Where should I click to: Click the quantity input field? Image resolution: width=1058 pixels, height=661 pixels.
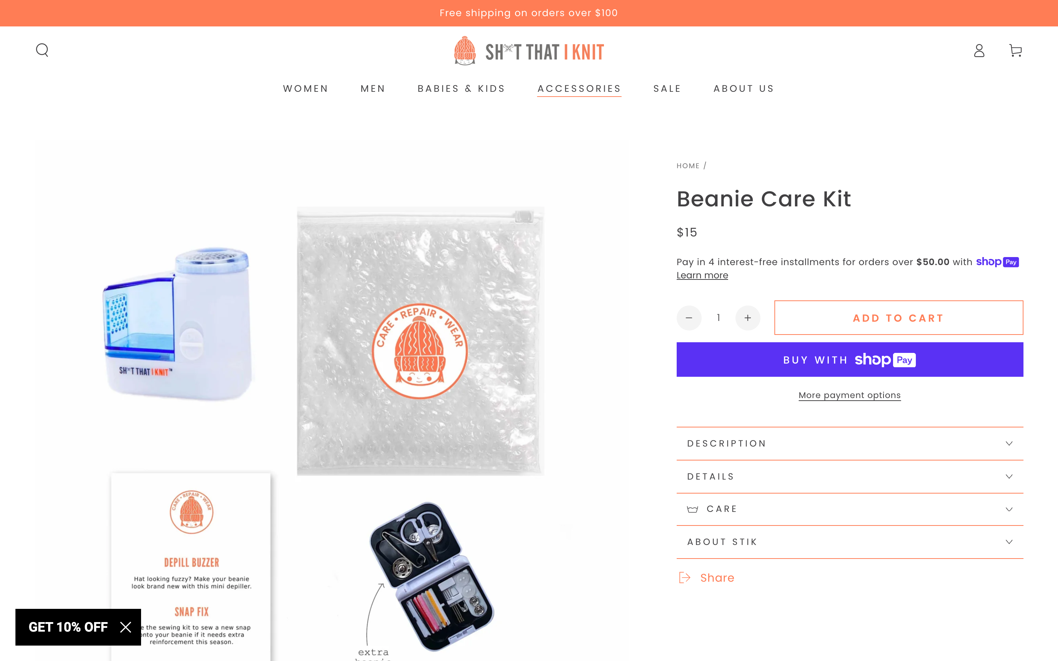(x=718, y=318)
